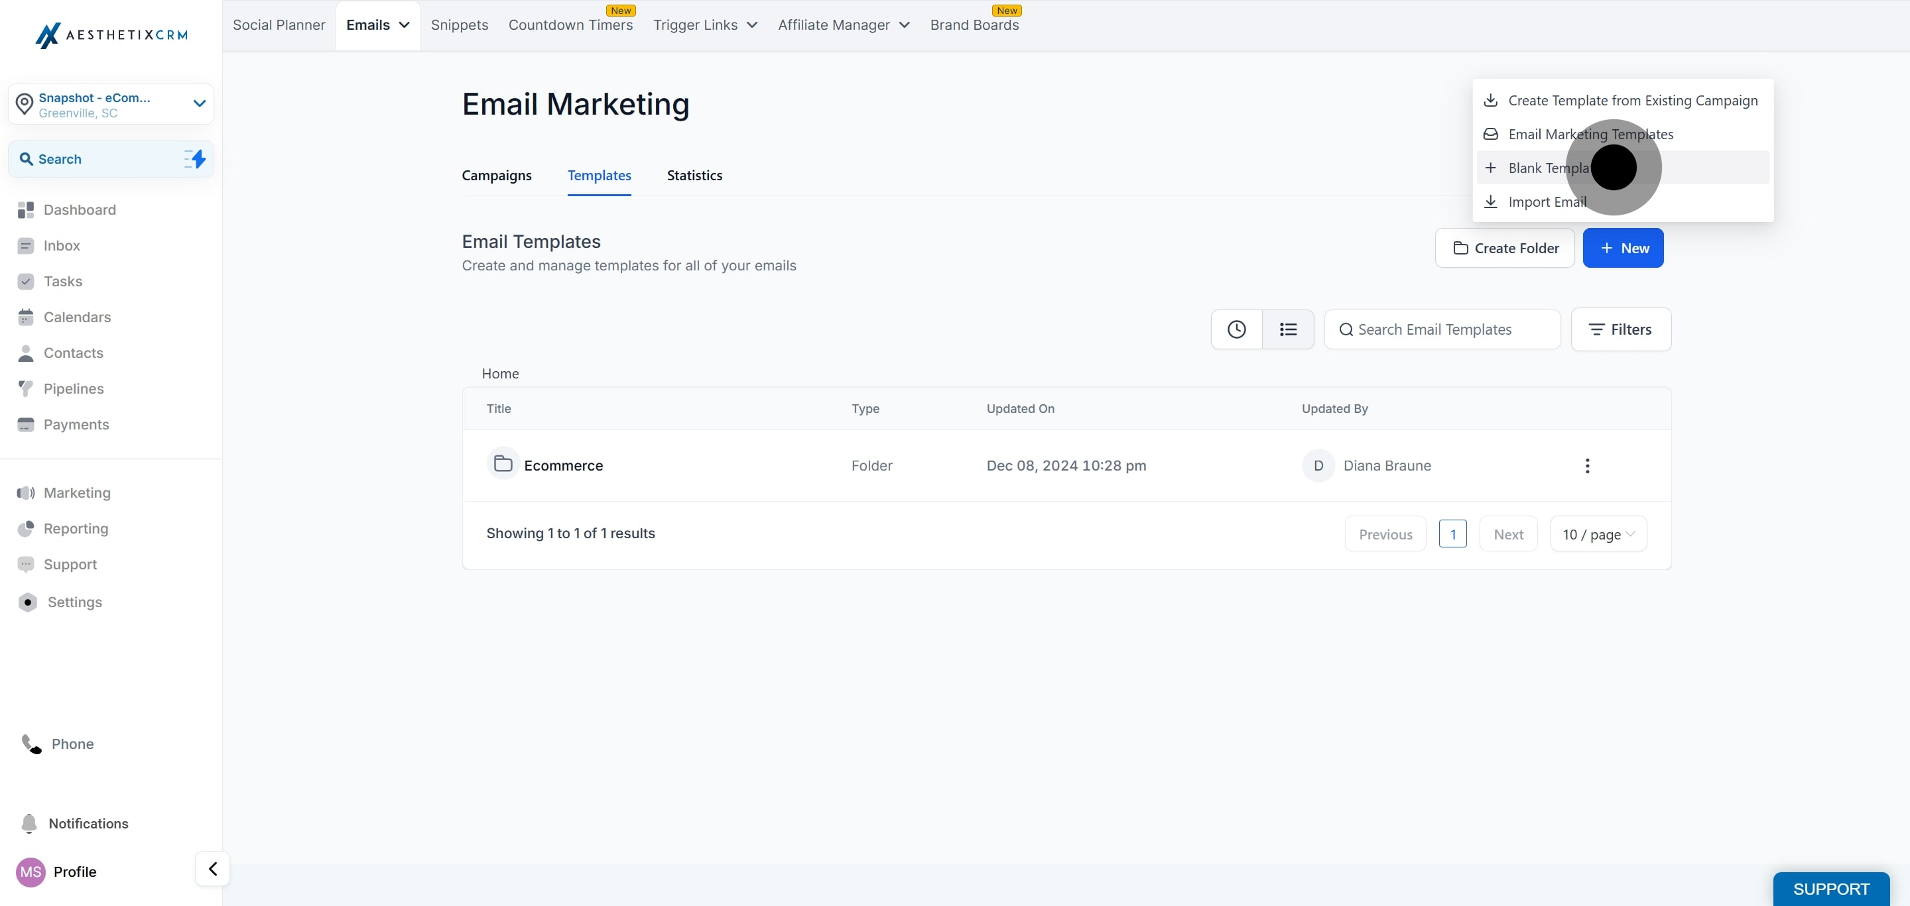Focus the Search Email Templates field
This screenshot has height=906, width=1910.
pyautogui.click(x=1441, y=329)
